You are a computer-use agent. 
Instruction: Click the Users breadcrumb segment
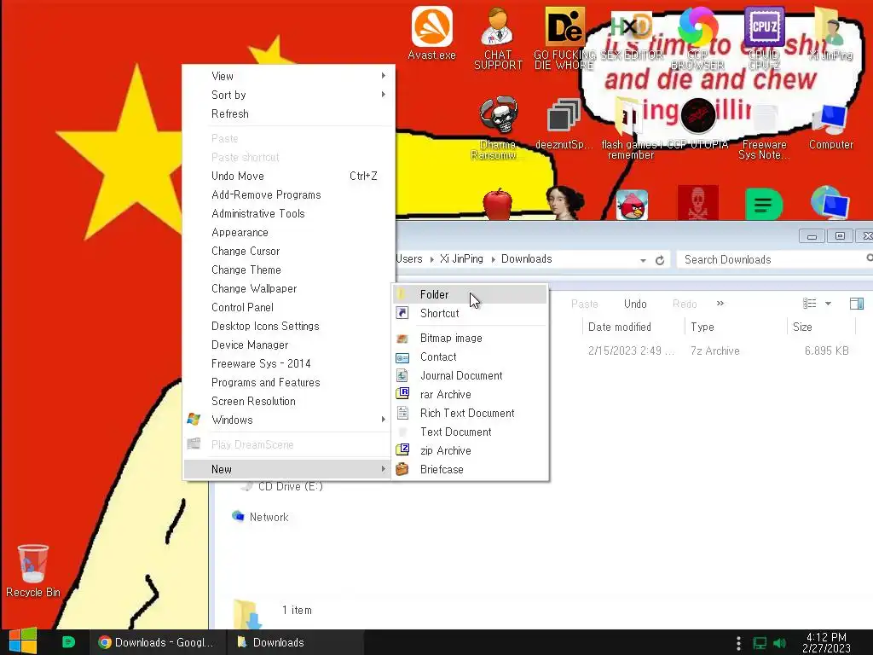click(x=409, y=259)
